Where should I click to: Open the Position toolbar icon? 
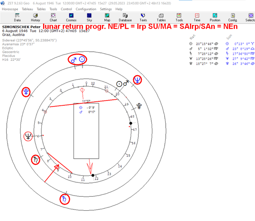click(x=215, y=17)
